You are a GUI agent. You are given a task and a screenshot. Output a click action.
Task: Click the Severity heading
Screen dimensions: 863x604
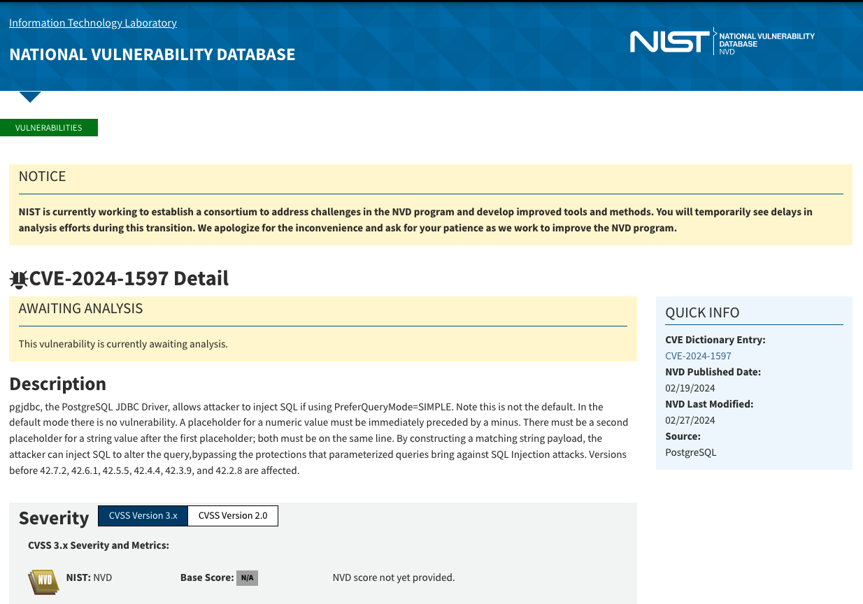coord(54,518)
